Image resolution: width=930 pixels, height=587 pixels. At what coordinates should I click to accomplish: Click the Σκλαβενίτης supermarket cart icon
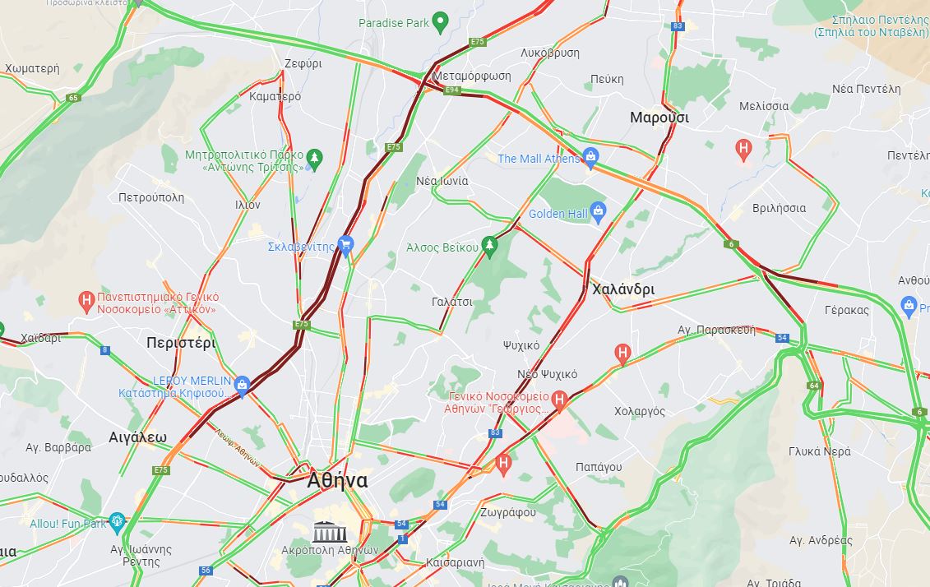click(x=345, y=246)
